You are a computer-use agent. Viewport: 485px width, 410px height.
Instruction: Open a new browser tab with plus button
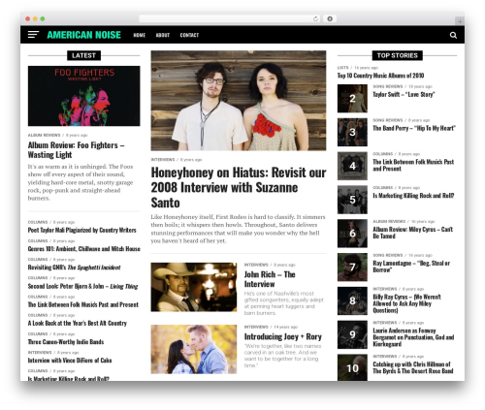(x=460, y=21)
